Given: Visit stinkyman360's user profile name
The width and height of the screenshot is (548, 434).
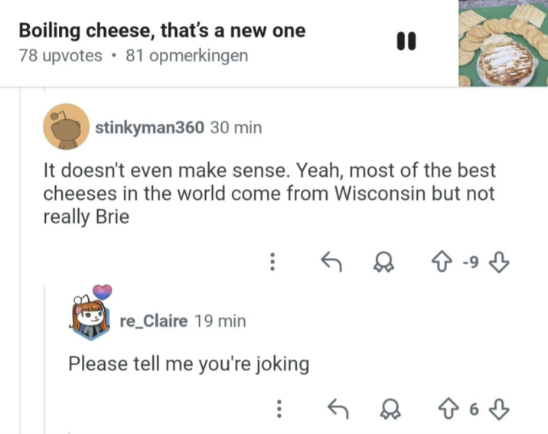Looking at the screenshot, I should pos(150,127).
